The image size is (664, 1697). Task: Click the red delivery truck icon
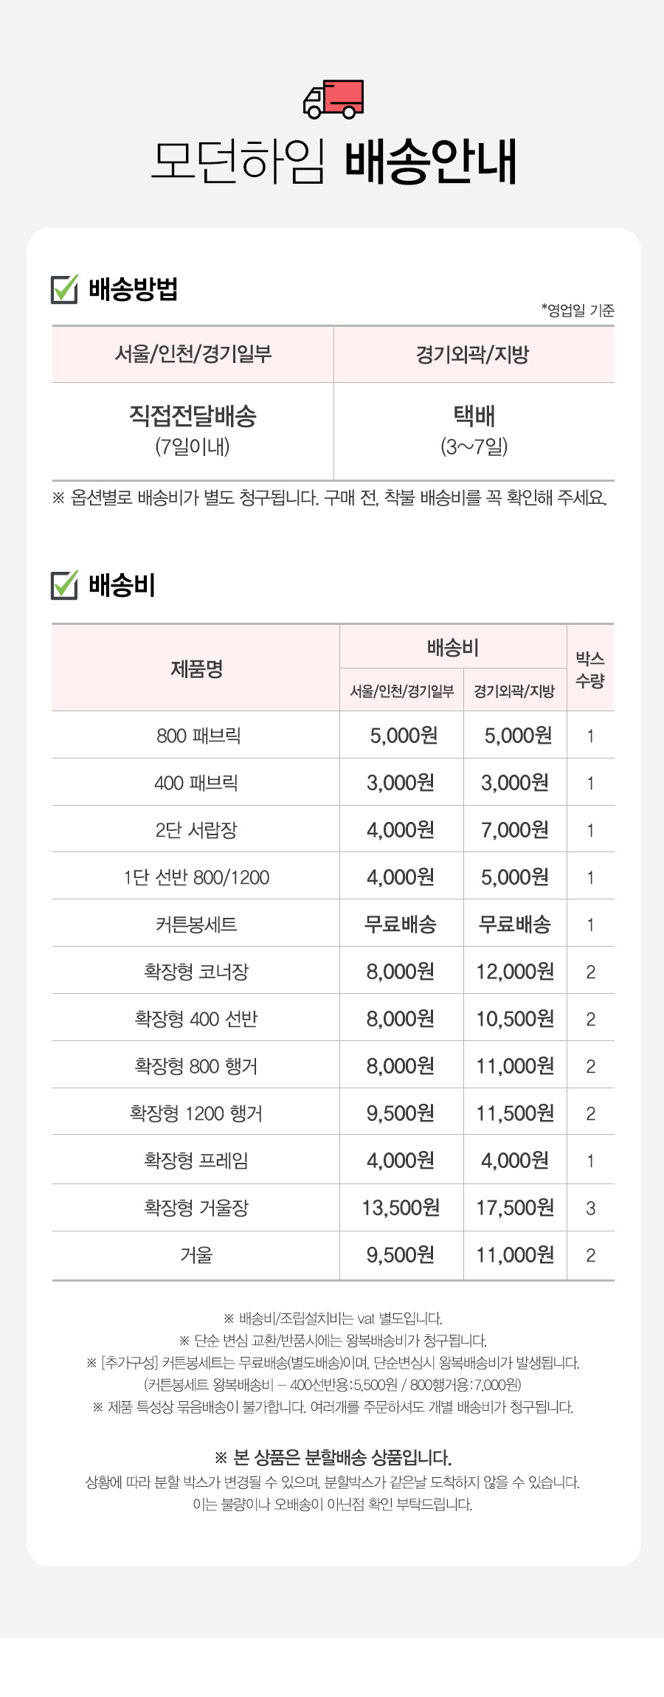tap(333, 100)
